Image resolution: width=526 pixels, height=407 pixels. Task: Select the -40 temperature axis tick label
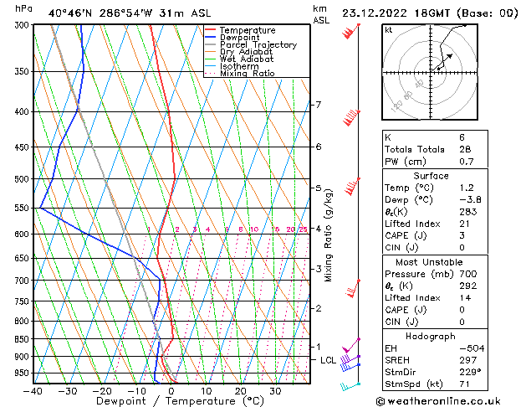point(33,391)
